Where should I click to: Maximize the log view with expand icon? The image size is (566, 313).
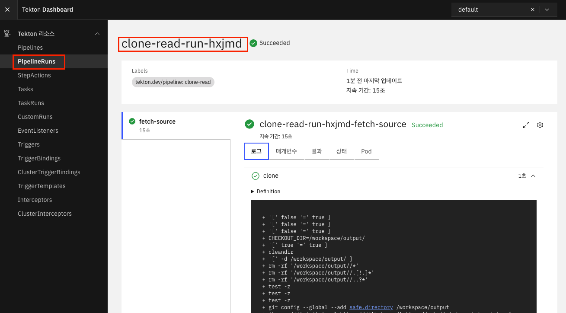tap(526, 125)
